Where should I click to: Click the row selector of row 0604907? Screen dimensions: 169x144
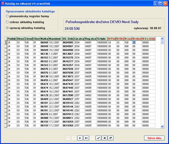click(6, 46)
